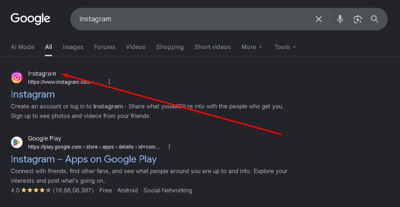The width and height of the screenshot is (400, 207).
Task: Switch to Short videos tab
Action: pos(212,47)
